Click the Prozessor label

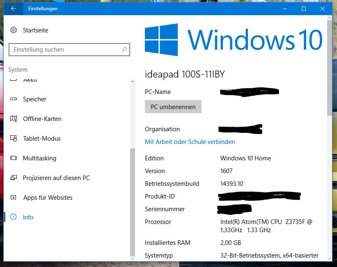(x=158, y=221)
